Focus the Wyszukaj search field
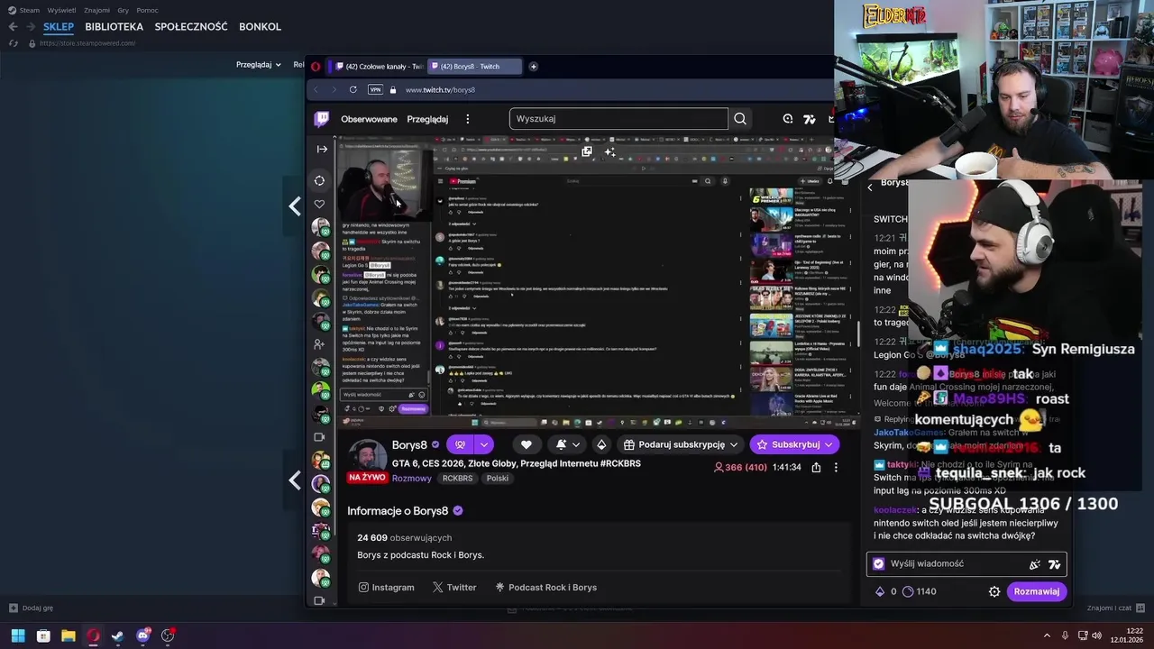This screenshot has width=1154, height=649. 618,119
